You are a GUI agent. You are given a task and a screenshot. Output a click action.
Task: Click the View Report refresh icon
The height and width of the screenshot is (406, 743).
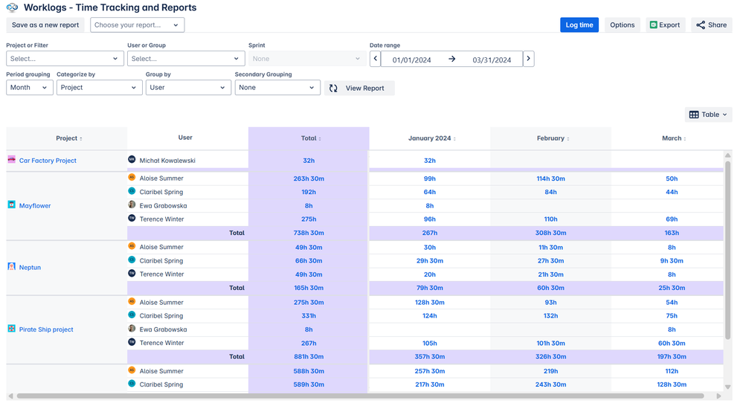[x=334, y=88]
